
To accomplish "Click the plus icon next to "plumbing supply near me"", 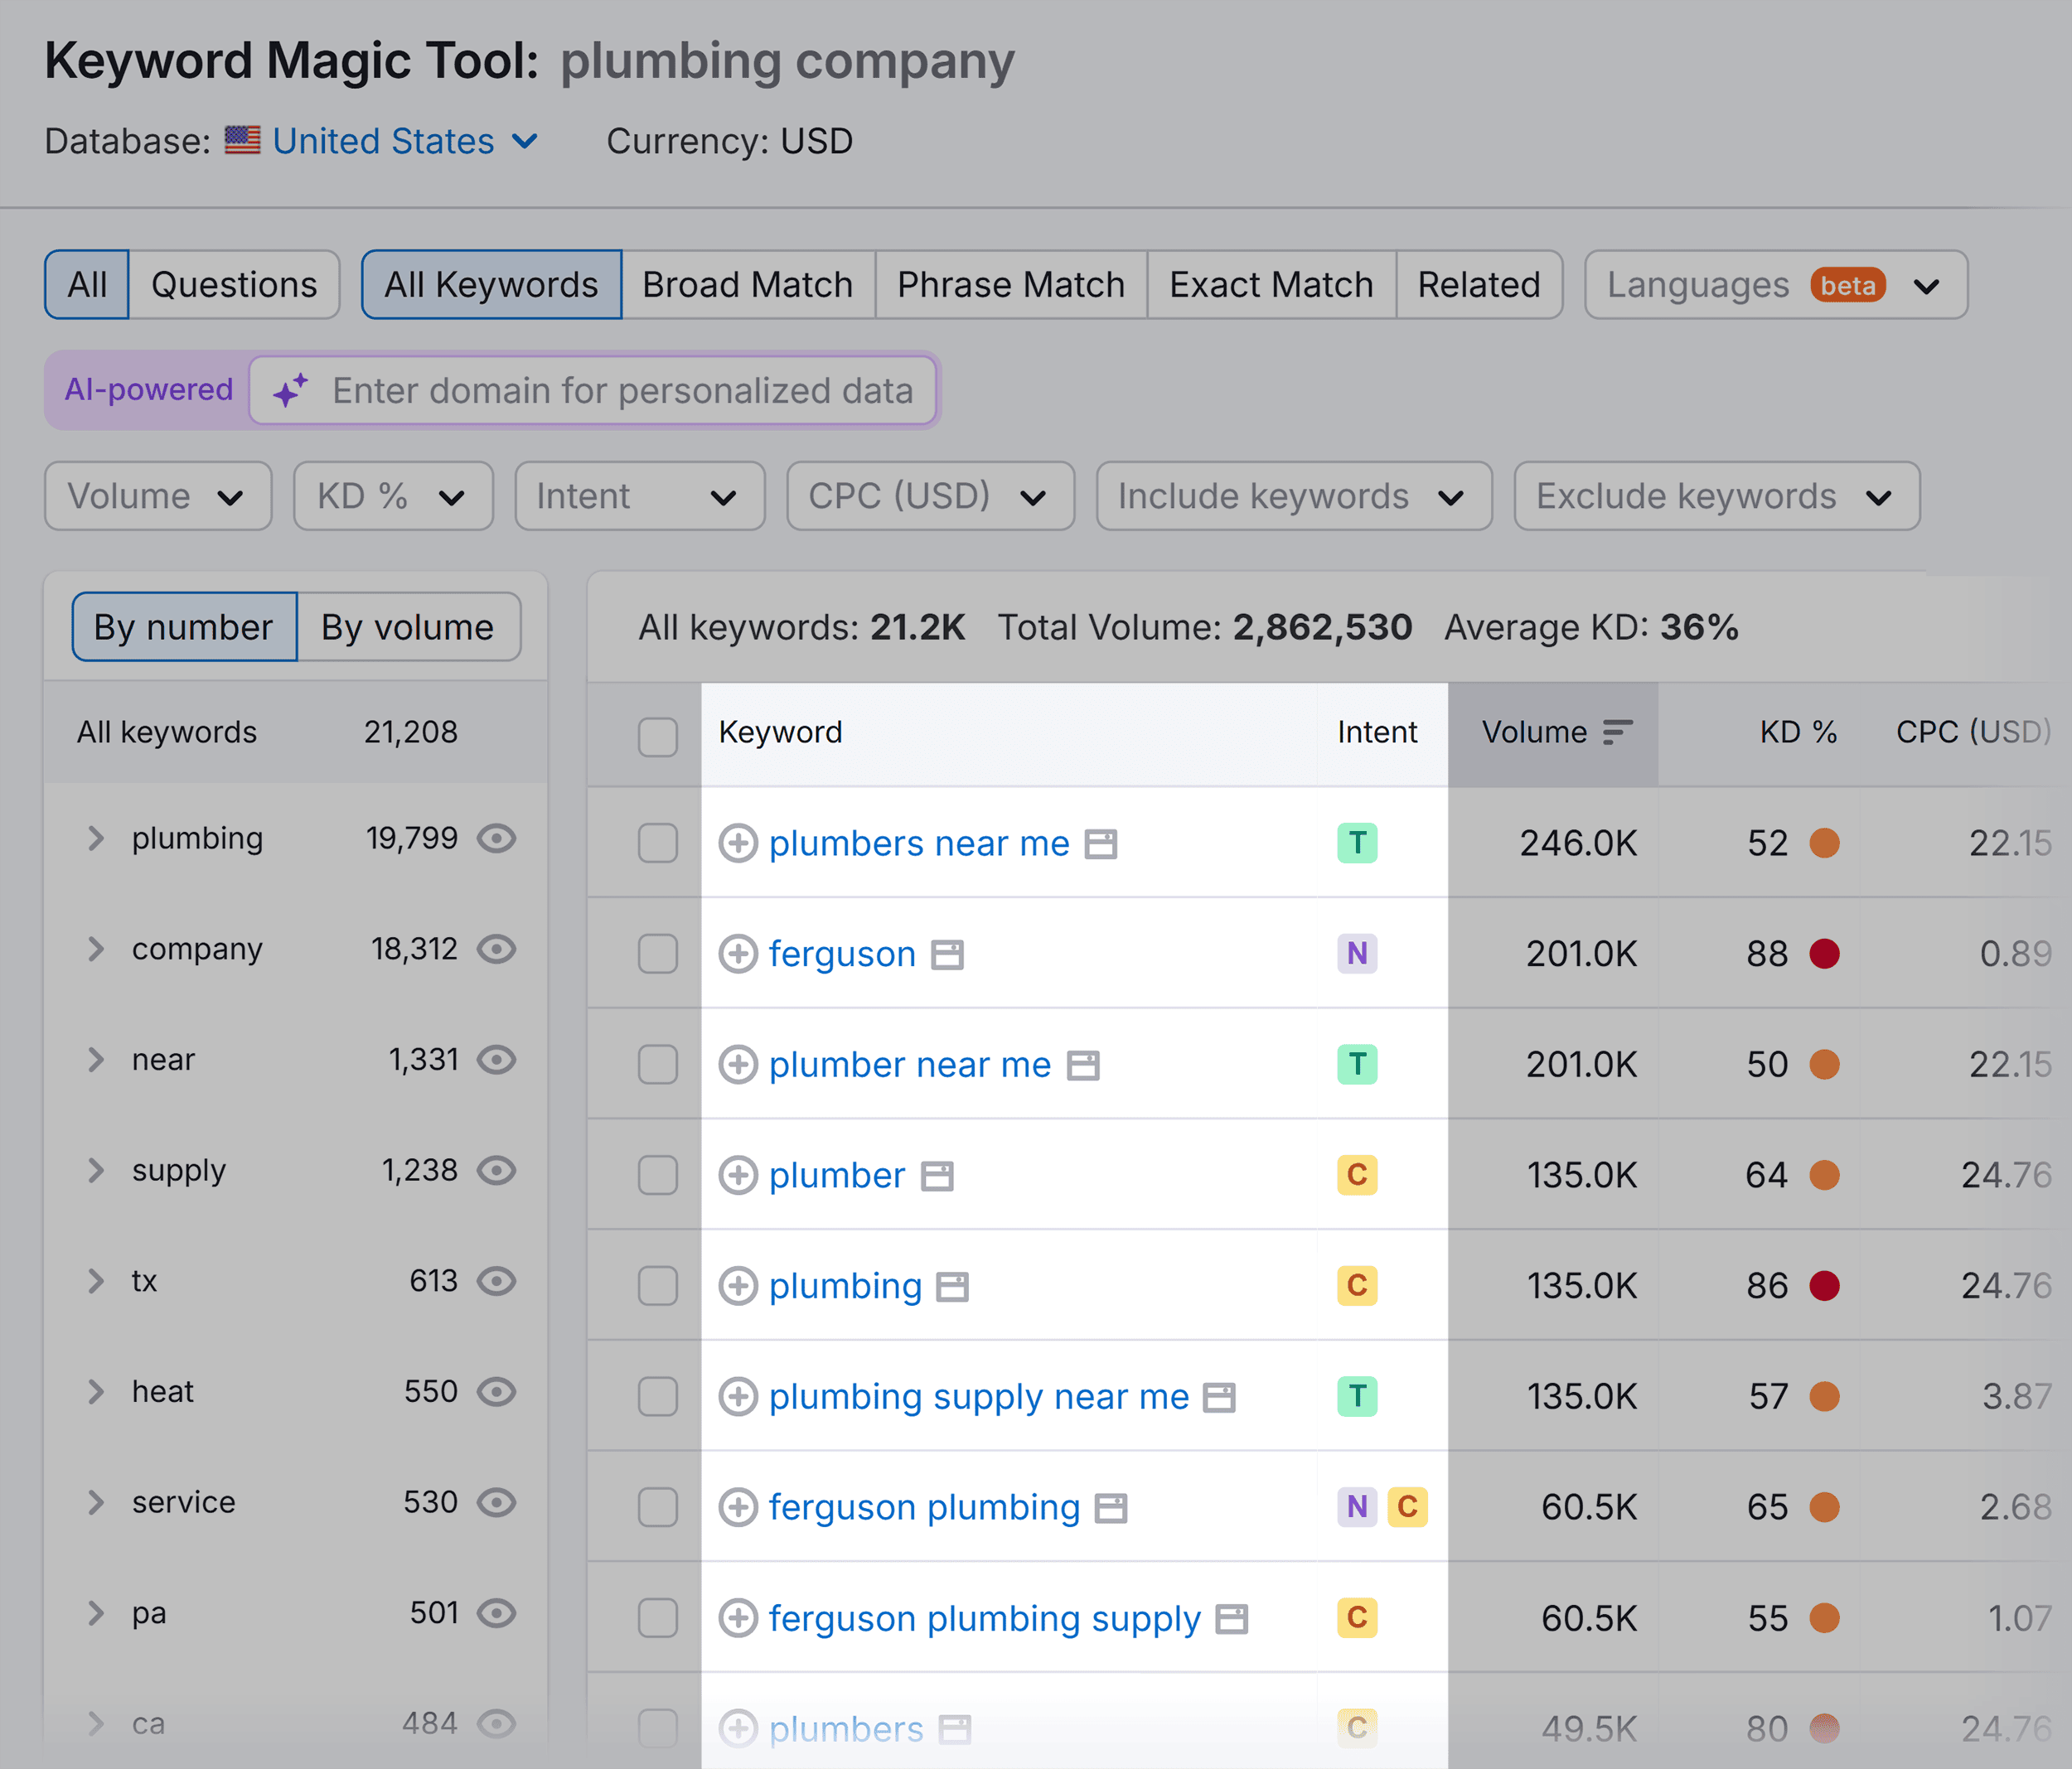I will coord(739,1396).
